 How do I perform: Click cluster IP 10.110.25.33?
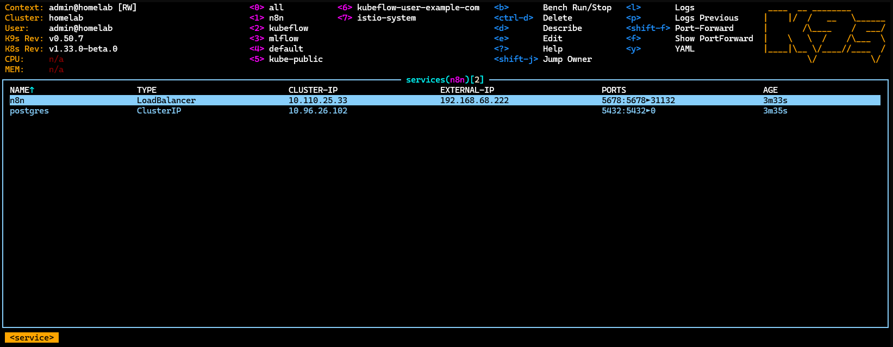[x=318, y=100]
